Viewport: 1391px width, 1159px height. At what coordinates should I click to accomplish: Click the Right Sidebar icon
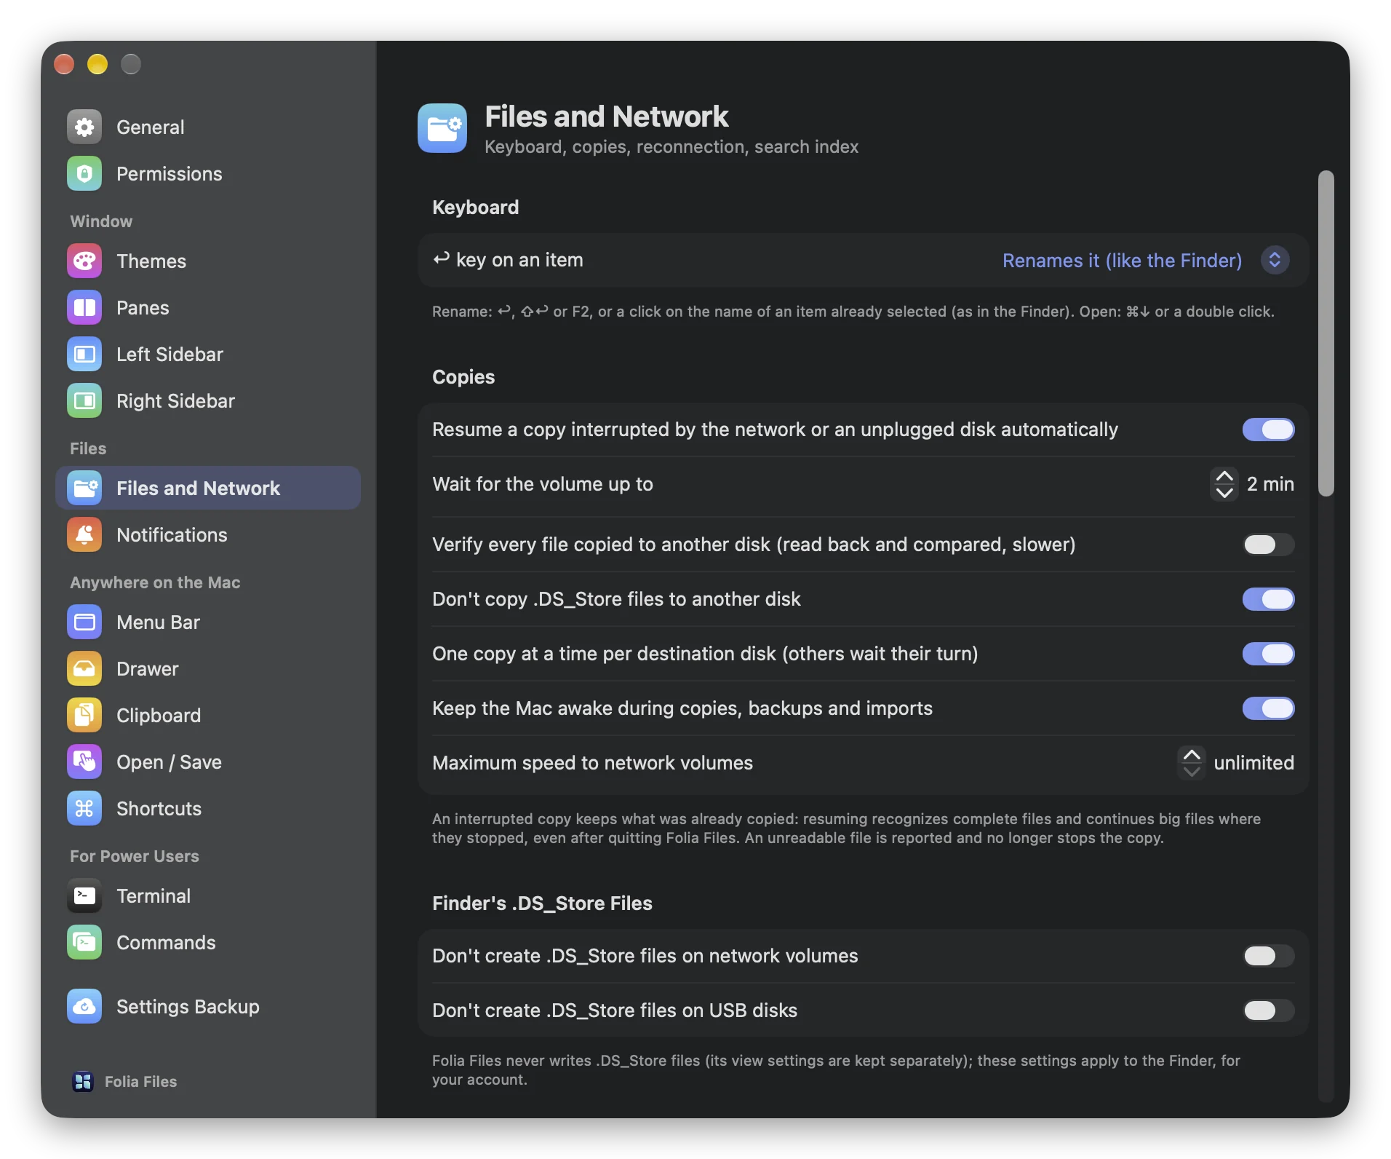coord(84,401)
